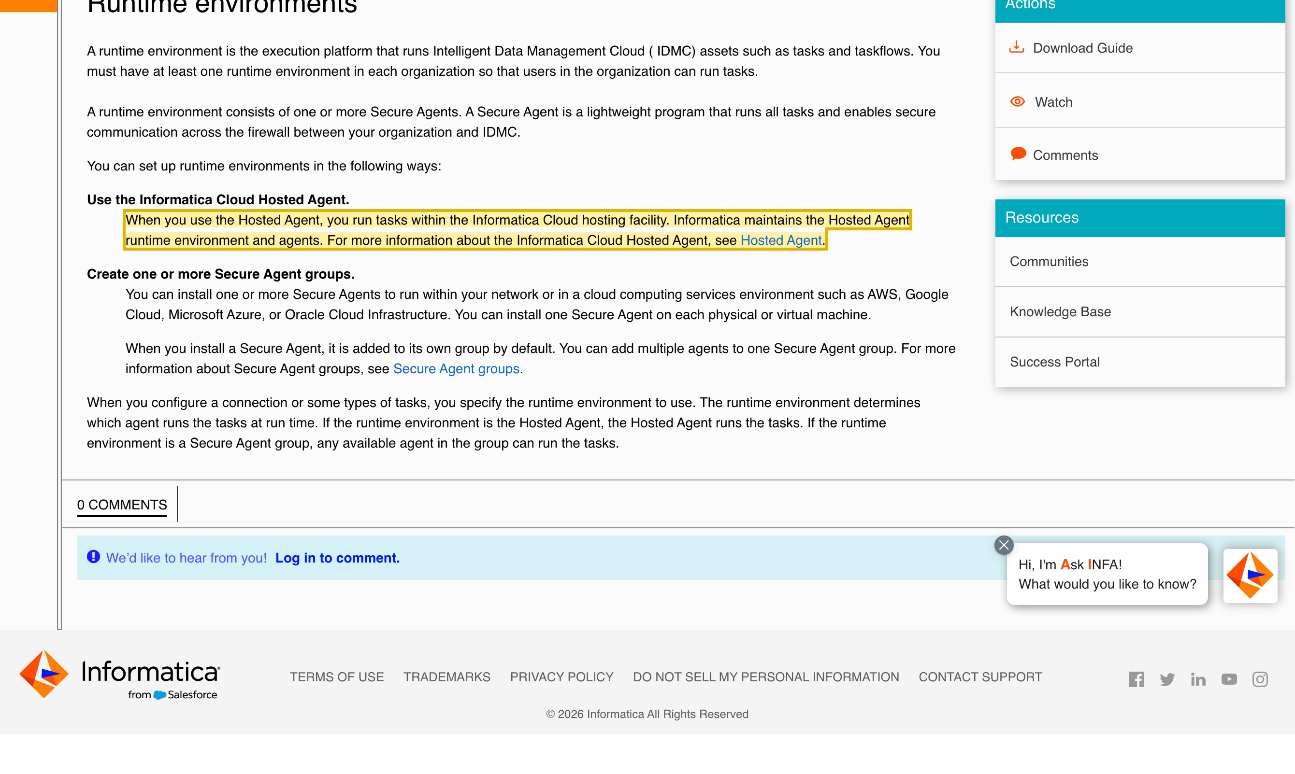
Task: Click the orange speech-bubble Comments icon
Action: pyautogui.click(x=1018, y=154)
